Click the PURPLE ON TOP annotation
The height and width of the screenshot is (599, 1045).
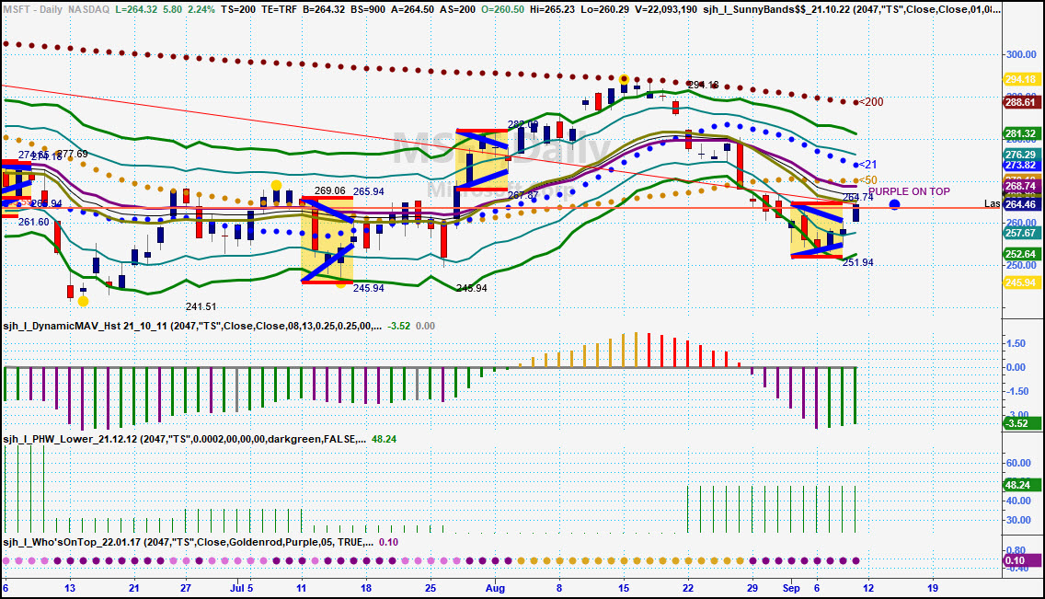click(909, 191)
